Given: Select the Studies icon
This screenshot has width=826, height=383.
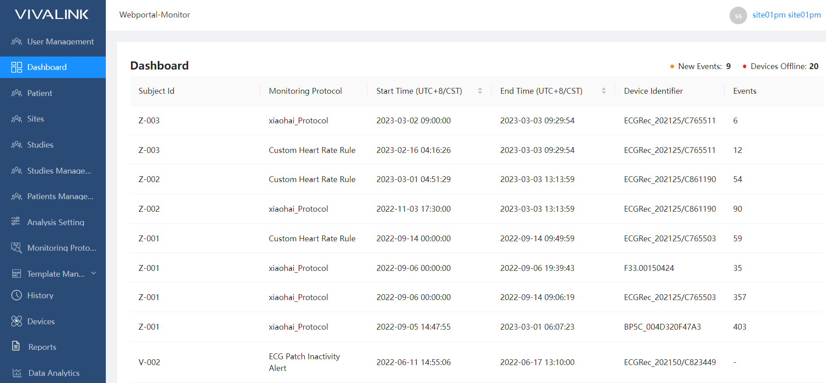Looking at the screenshot, I should click(x=17, y=144).
